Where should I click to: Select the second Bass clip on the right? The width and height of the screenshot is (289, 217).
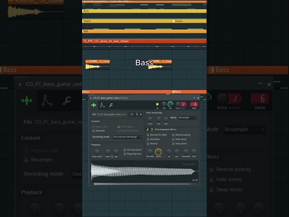click(x=189, y=92)
